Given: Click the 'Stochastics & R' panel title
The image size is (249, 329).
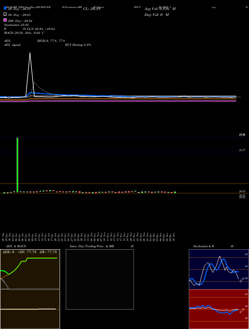Looking at the screenshot, I should [x=203, y=246].
